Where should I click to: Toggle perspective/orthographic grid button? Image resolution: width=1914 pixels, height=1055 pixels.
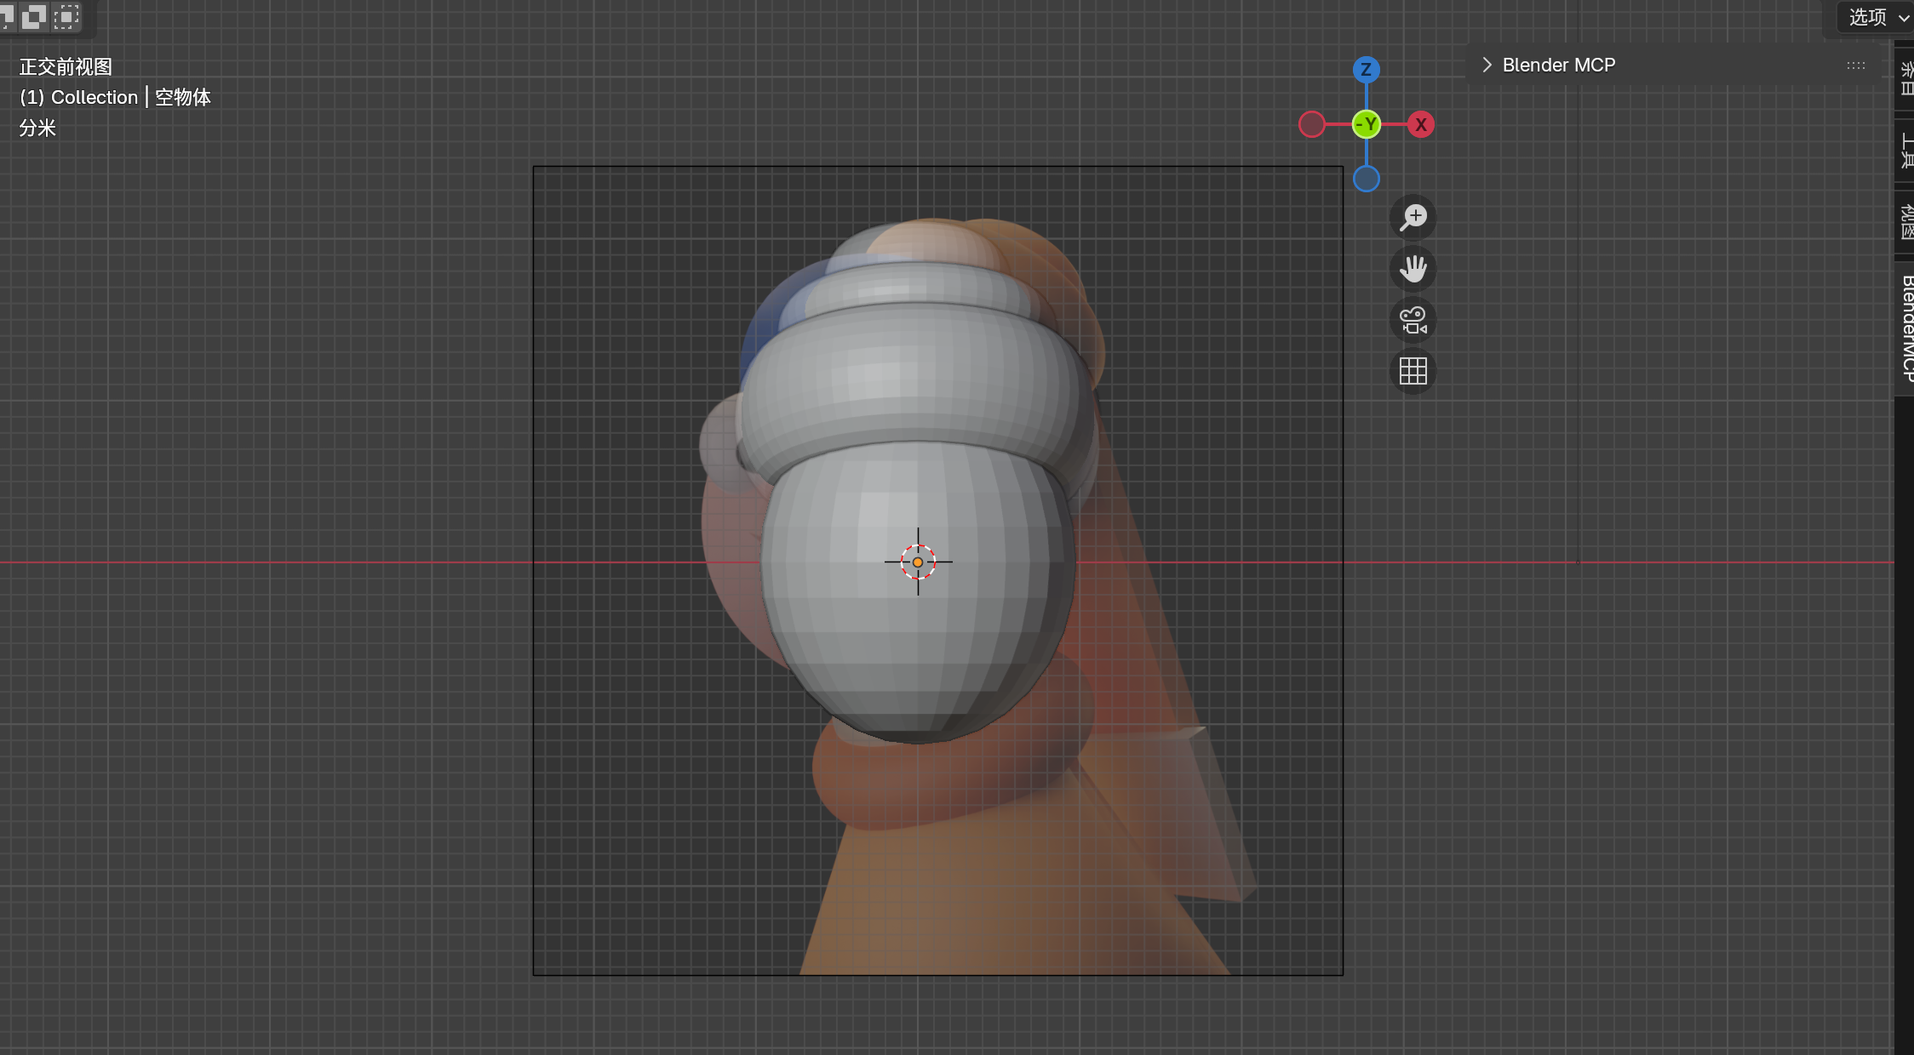tap(1413, 371)
